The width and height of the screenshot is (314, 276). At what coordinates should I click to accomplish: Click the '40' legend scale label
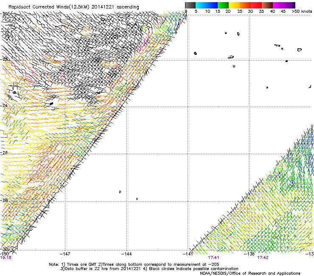point(272,11)
